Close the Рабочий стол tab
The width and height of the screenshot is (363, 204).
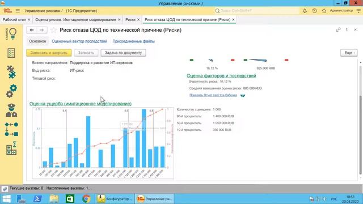point(29,20)
